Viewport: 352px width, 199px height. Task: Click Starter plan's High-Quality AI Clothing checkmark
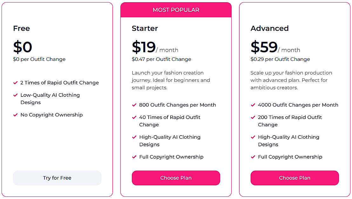(x=134, y=137)
